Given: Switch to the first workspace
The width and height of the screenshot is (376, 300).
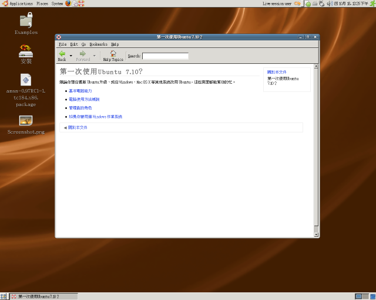Looking at the screenshot, I should click(358, 296).
